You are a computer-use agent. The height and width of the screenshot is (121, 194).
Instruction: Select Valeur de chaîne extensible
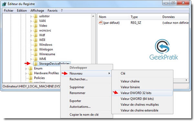(142, 110)
